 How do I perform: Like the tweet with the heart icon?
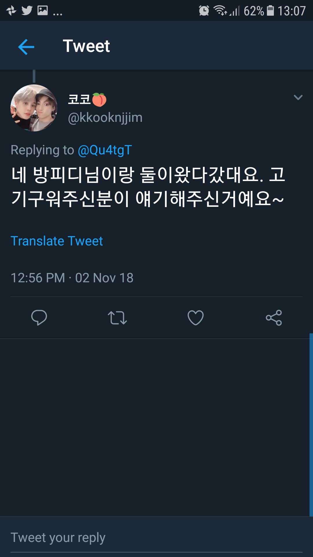[x=196, y=318]
